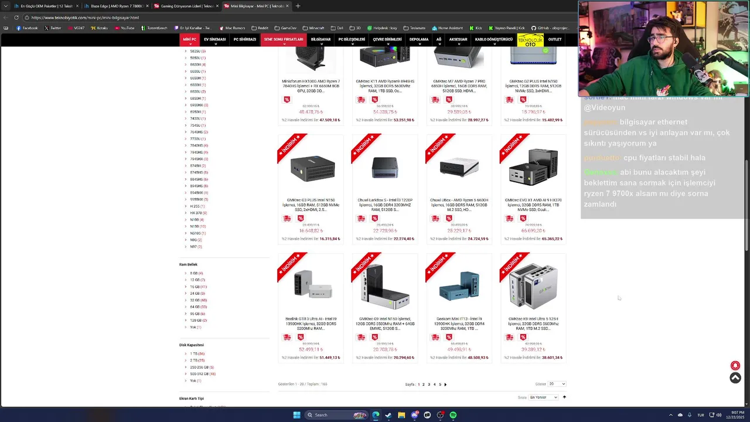The height and width of the screenshot is (422, 750).
Task: Open Spotify from taskbar
Action: pyautogui.click(x=453, y=415)
